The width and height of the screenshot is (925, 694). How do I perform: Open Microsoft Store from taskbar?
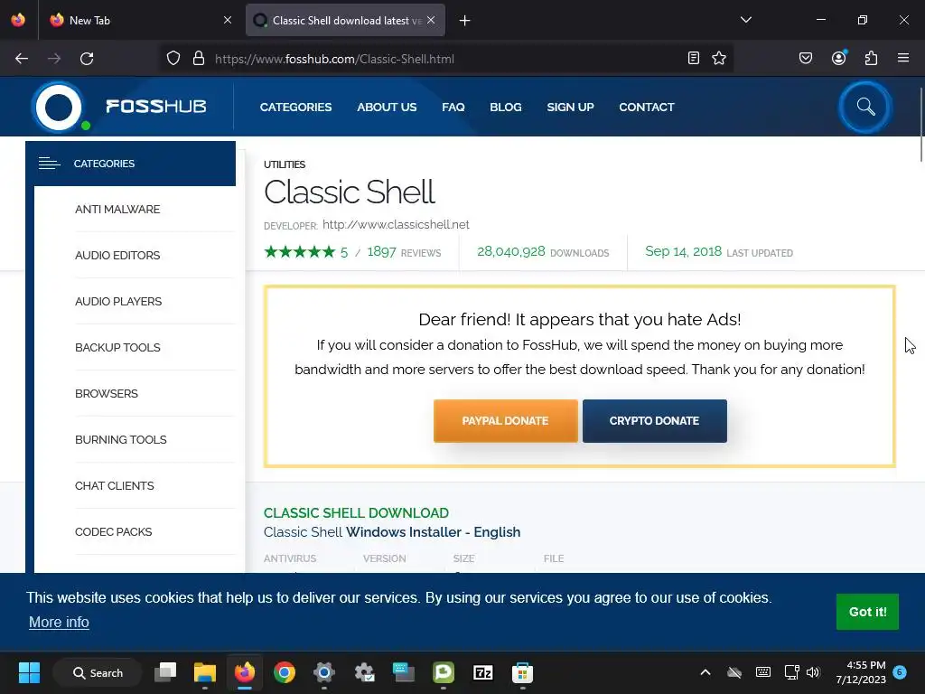pyautogui.click(x=522, y=672)
